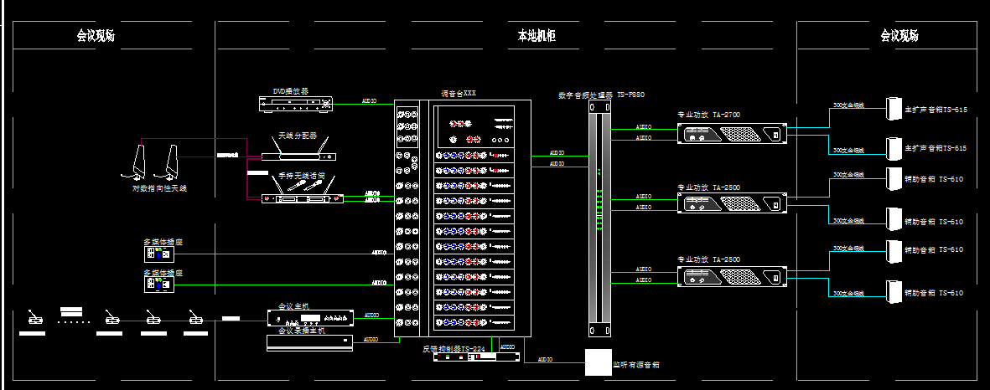Viewport: 990px width, 390px height.
Task: Click the white monitor active speaker box
Action: 597,362
